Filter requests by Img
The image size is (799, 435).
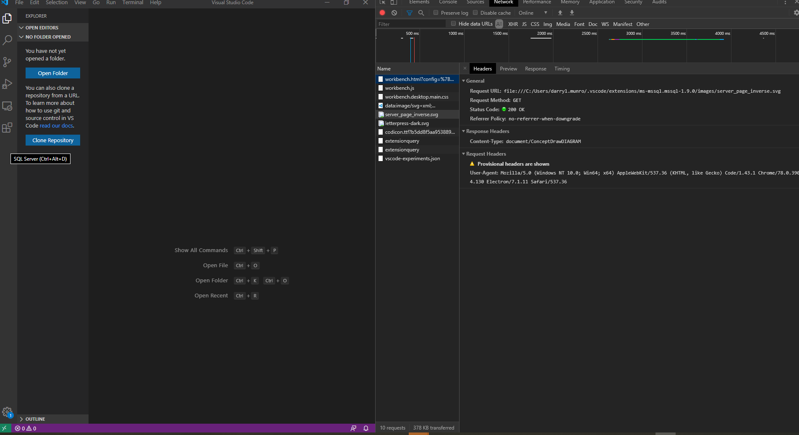point(548,24)
